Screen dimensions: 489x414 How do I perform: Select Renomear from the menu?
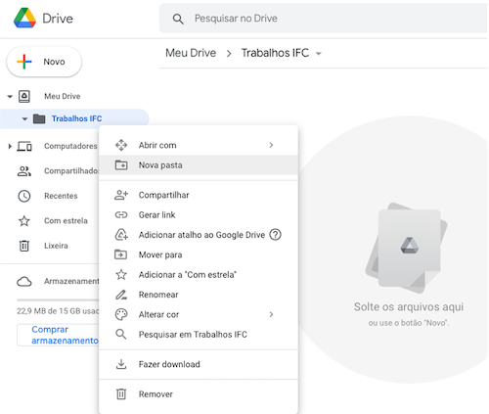[x=199, y=295]
